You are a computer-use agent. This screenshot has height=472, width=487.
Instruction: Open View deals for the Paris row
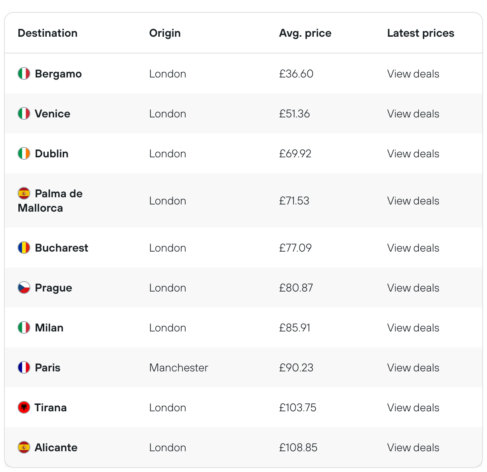tap(413, 368)
